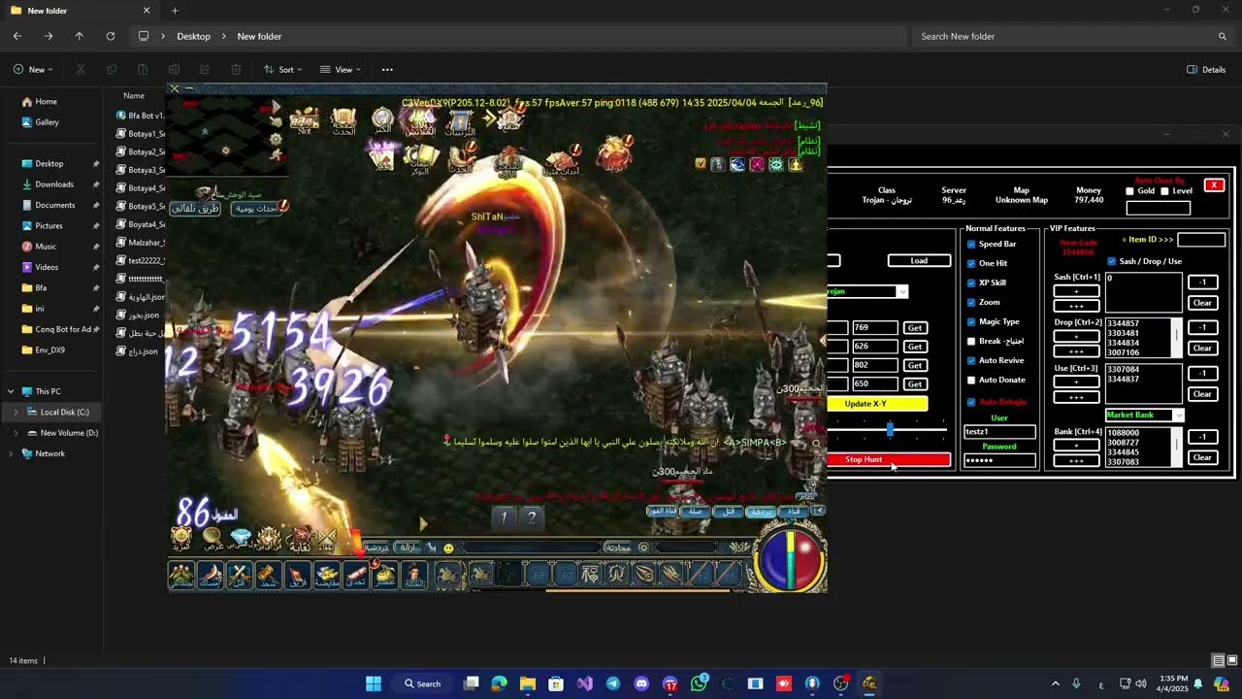The image size is (1242, 699).
Task: Enable the Auto Donate checkbox
Action: tap(971, 380)
